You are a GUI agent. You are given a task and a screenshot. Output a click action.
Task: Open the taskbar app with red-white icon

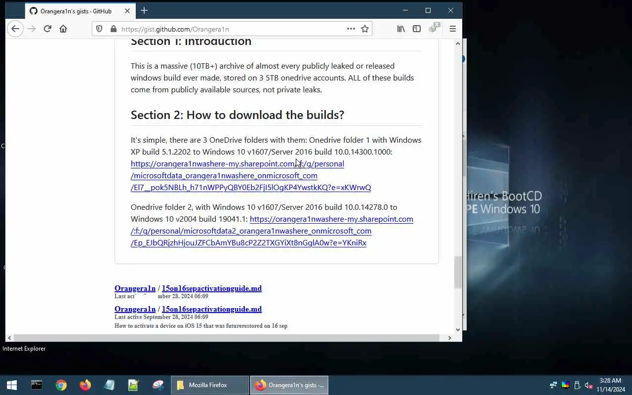(x=158, y=385)
